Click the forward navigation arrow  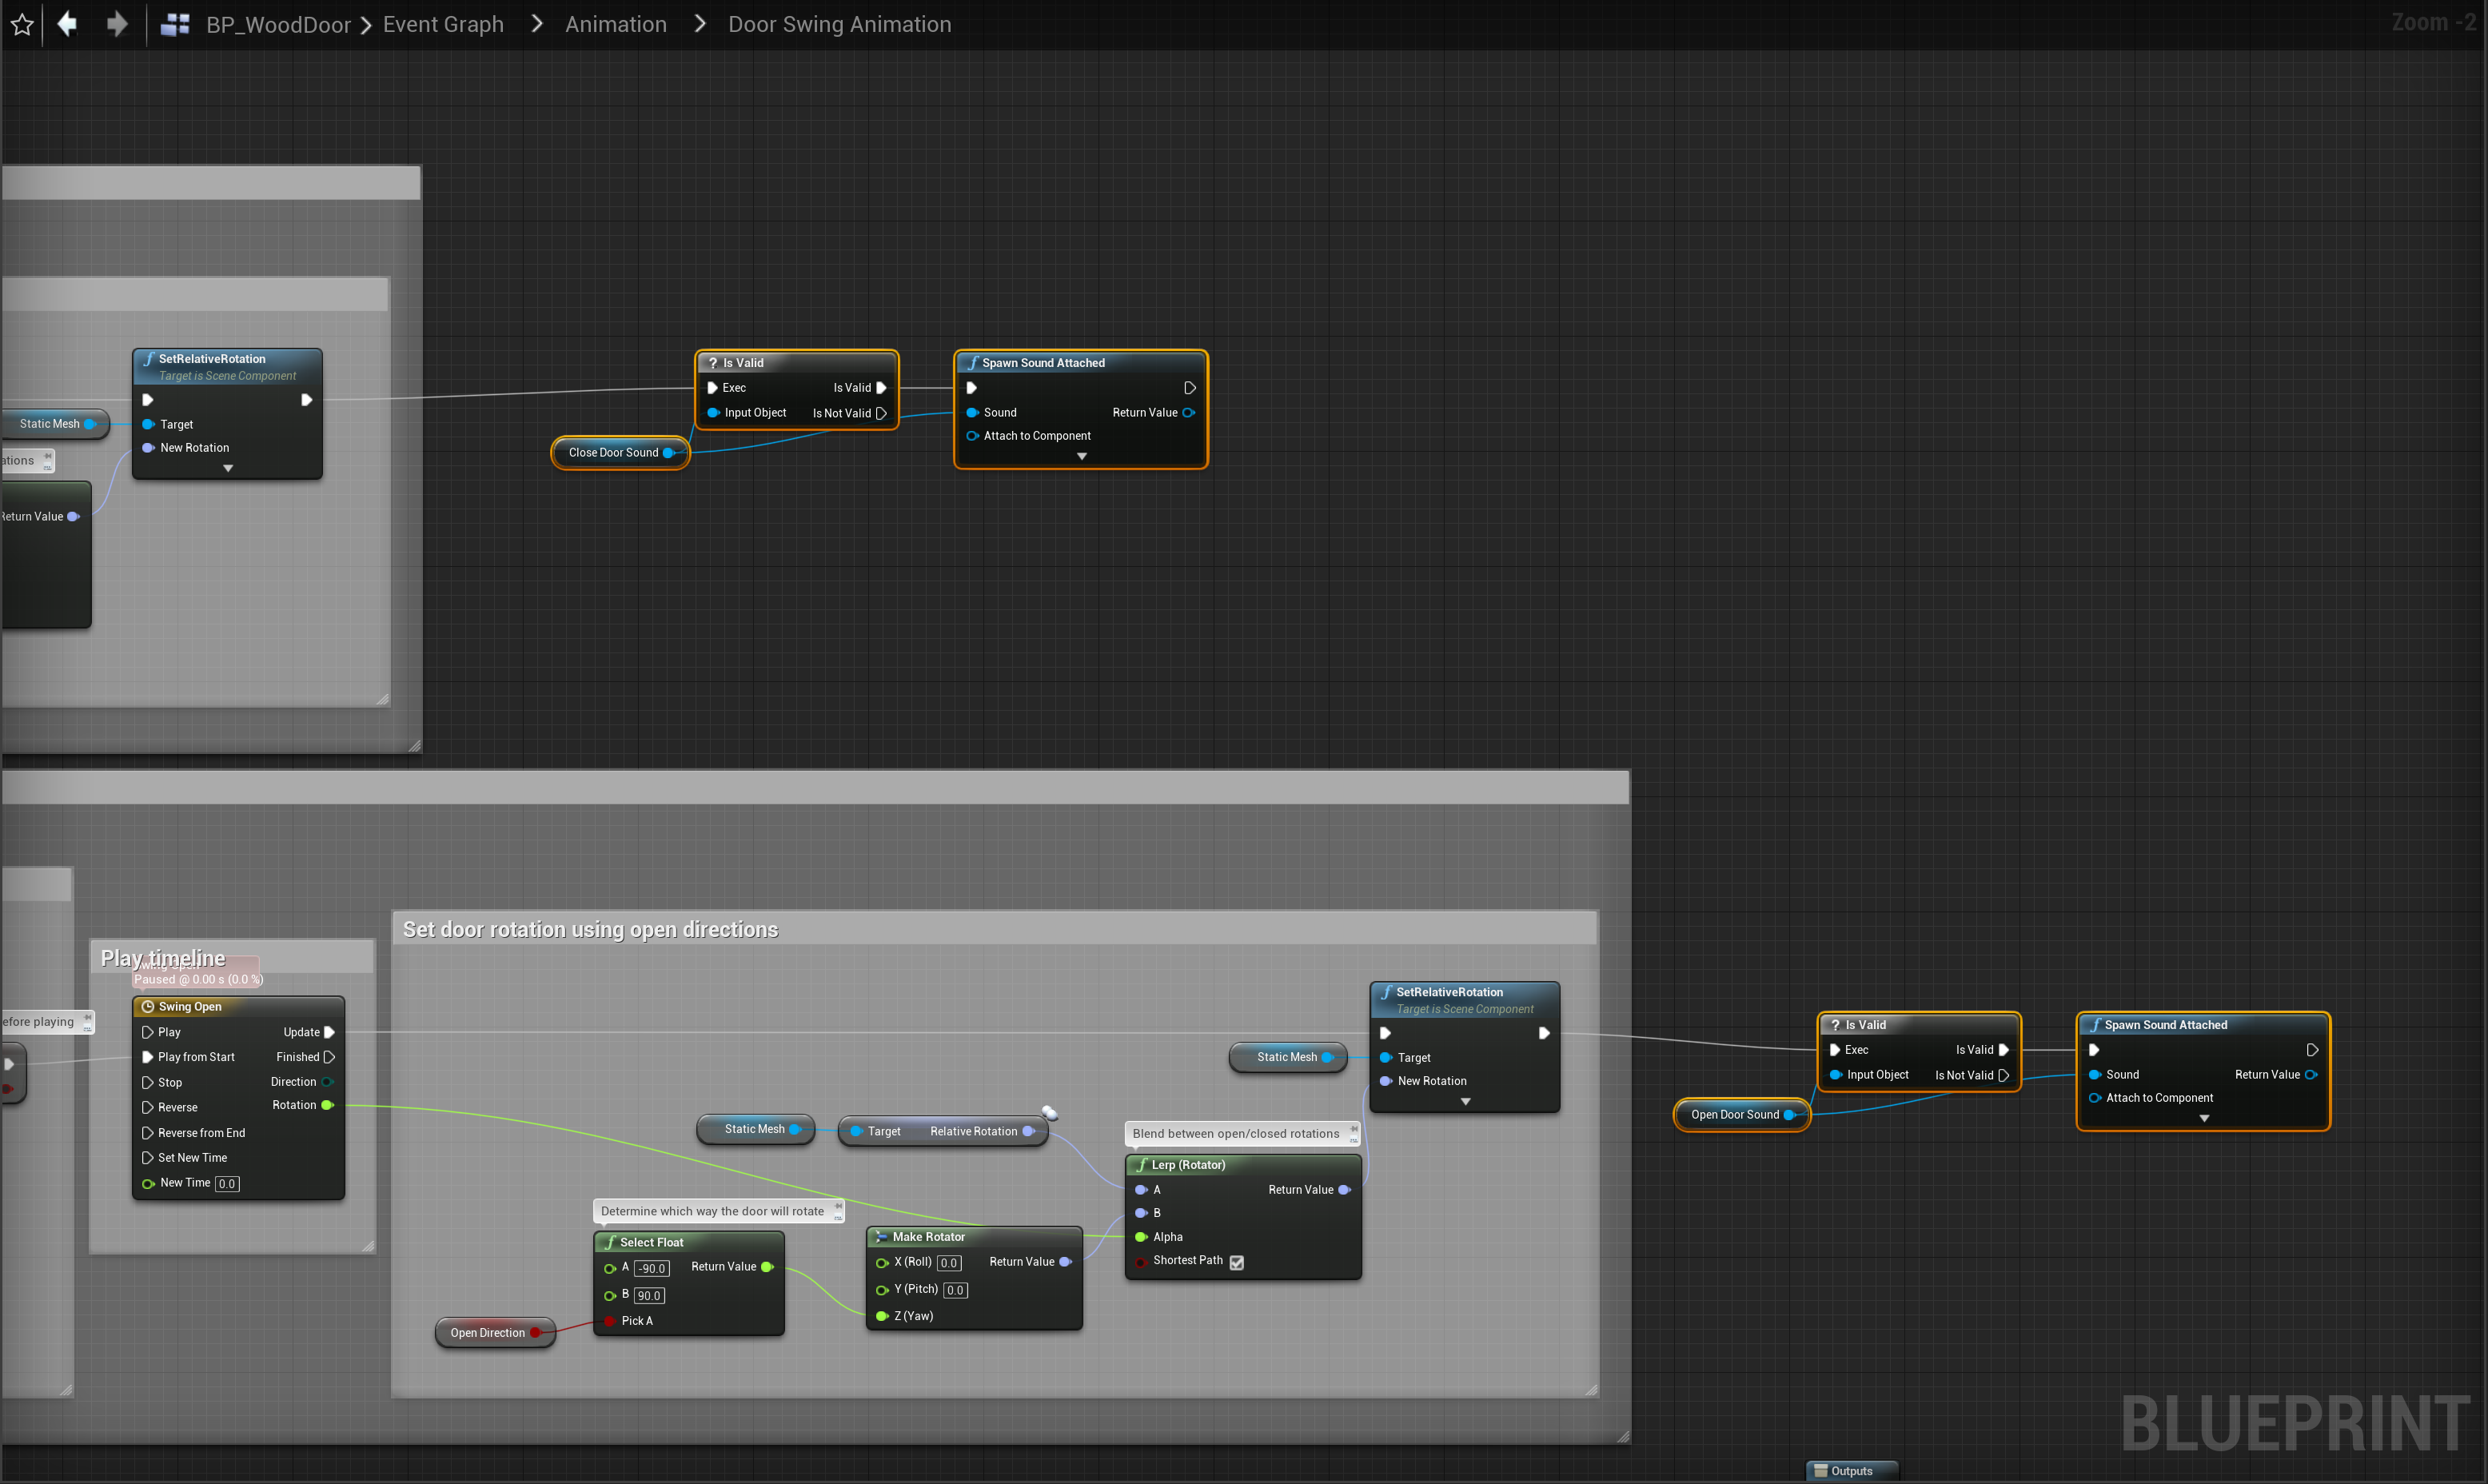click(117, 23)
